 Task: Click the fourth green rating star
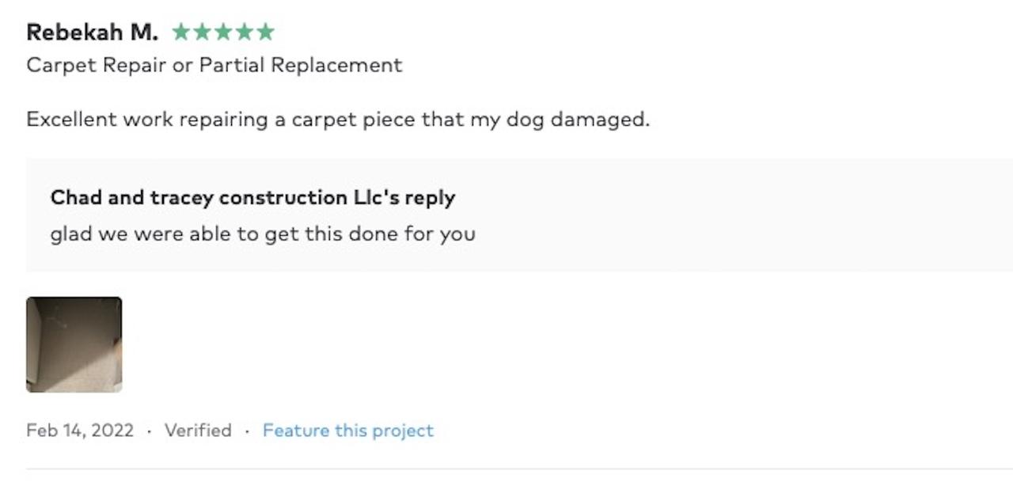click(245, 32)
